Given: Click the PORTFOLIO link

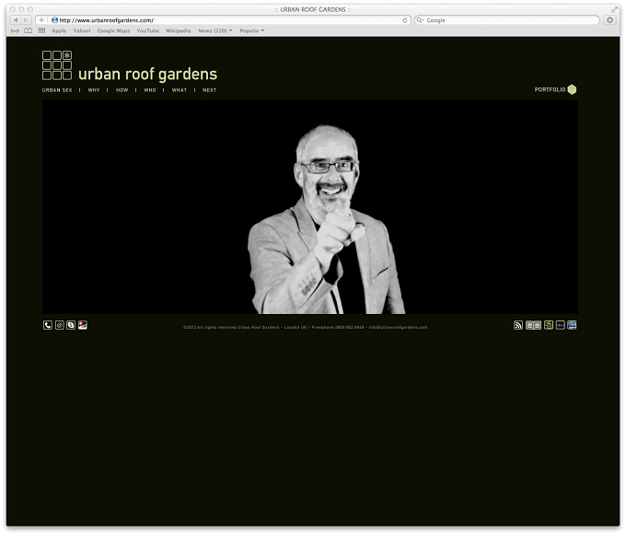Looking at the screenshot, I should point(550,90).
